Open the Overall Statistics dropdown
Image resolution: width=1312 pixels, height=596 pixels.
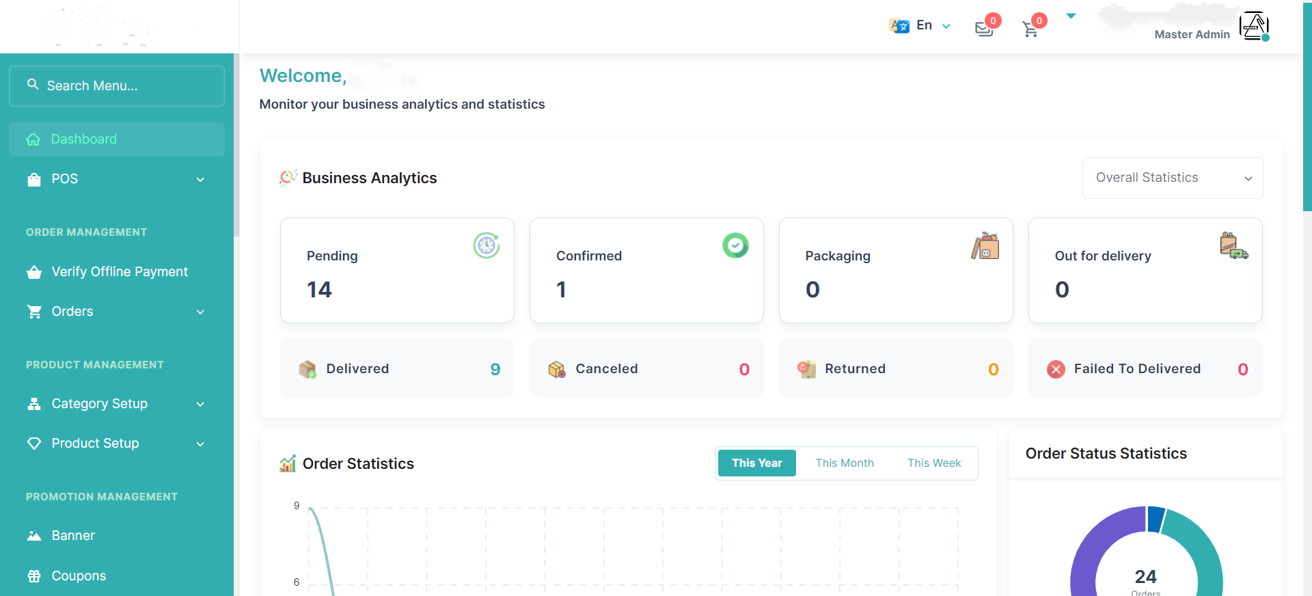click(1173, 178)
